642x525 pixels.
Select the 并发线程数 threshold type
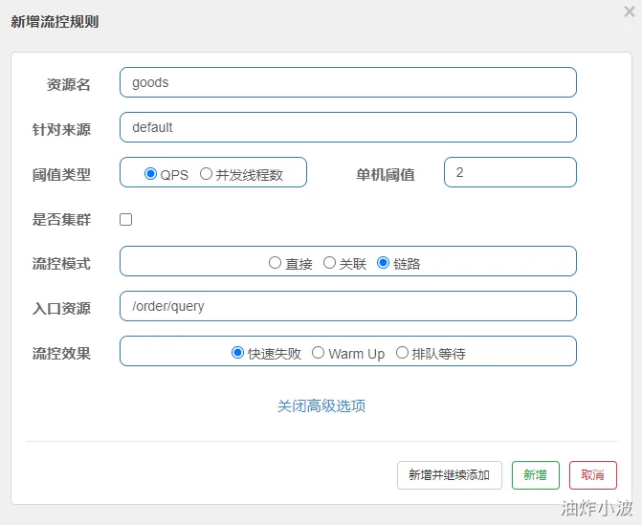tap(206, 174)
